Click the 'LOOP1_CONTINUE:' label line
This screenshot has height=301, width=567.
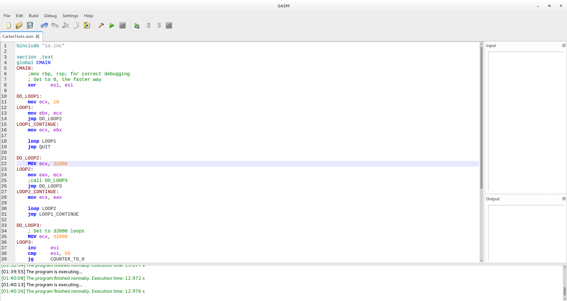click(x=38, y=124)
